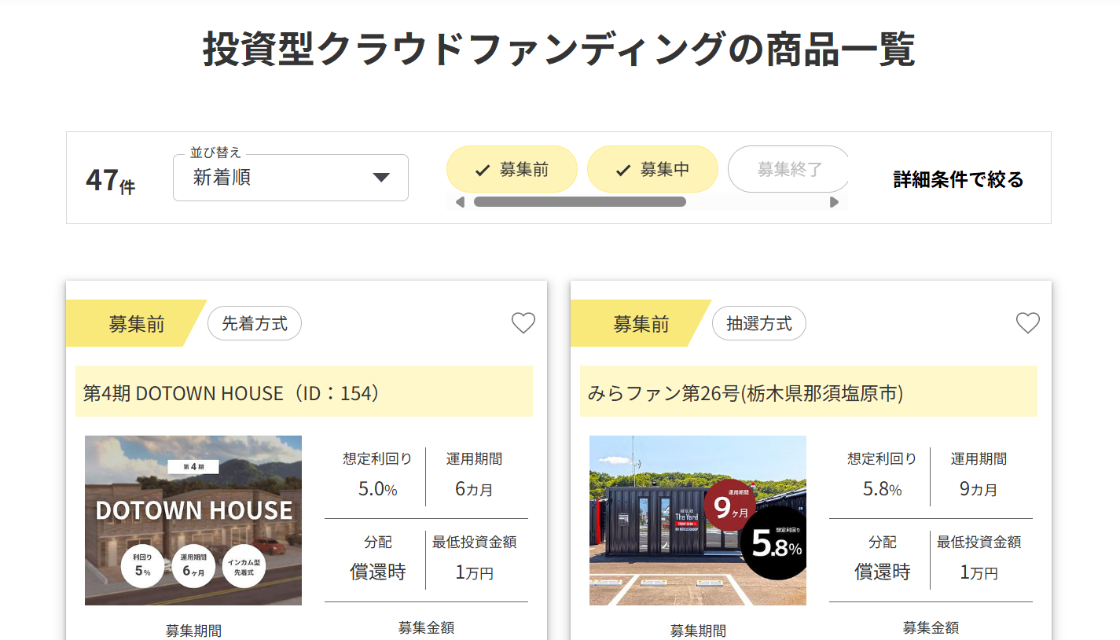The height and width of the screenshot is (640, 1120).
Task: Enable the 募集終了 filter chip
Action: pos(788,169)
